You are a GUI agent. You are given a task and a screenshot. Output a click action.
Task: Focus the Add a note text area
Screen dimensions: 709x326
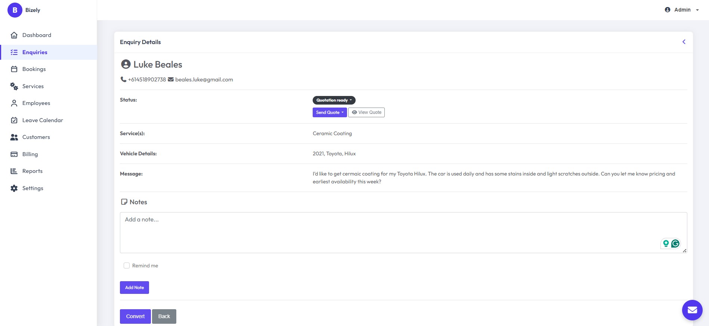point(403,233)
